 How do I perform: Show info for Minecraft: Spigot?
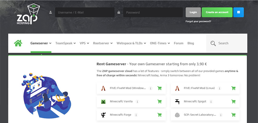[x=211, y=102]
